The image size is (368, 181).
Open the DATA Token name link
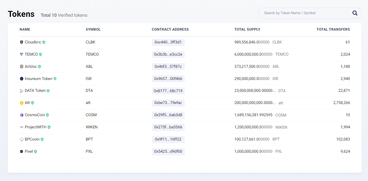pos(35,90)
